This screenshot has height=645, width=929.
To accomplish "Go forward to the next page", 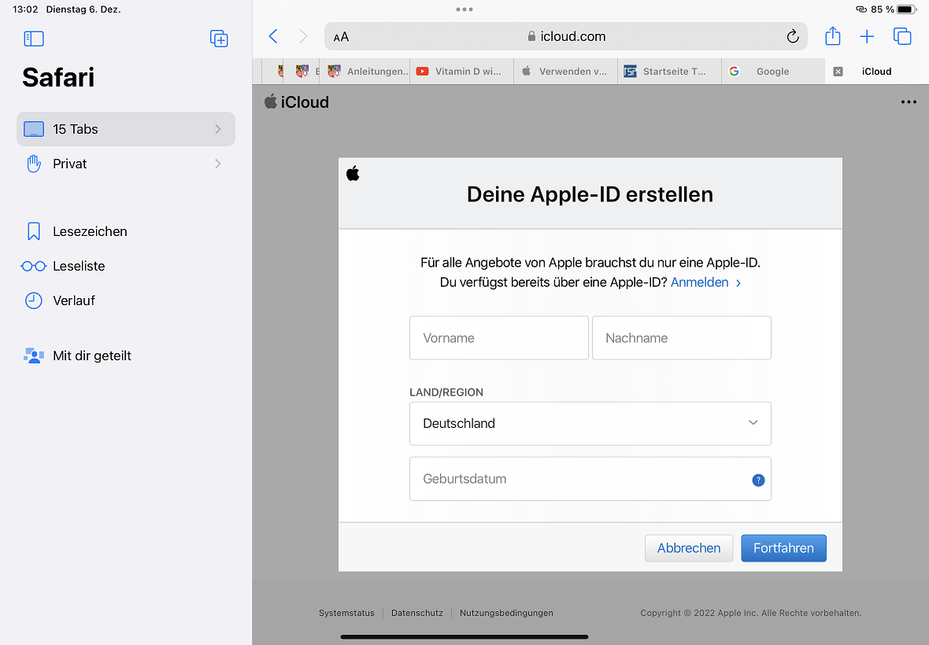I will (303, 37).
